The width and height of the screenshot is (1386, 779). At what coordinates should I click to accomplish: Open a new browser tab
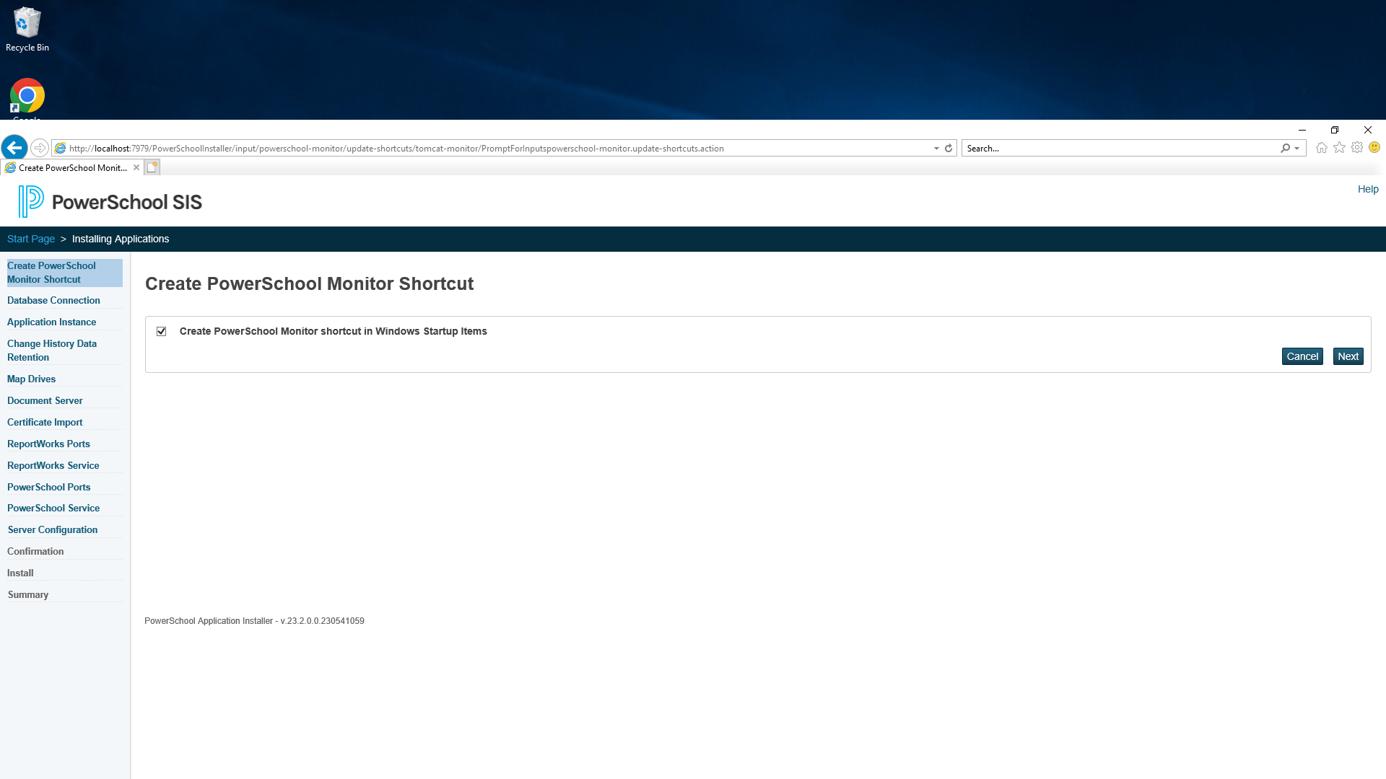click(152, 167)
